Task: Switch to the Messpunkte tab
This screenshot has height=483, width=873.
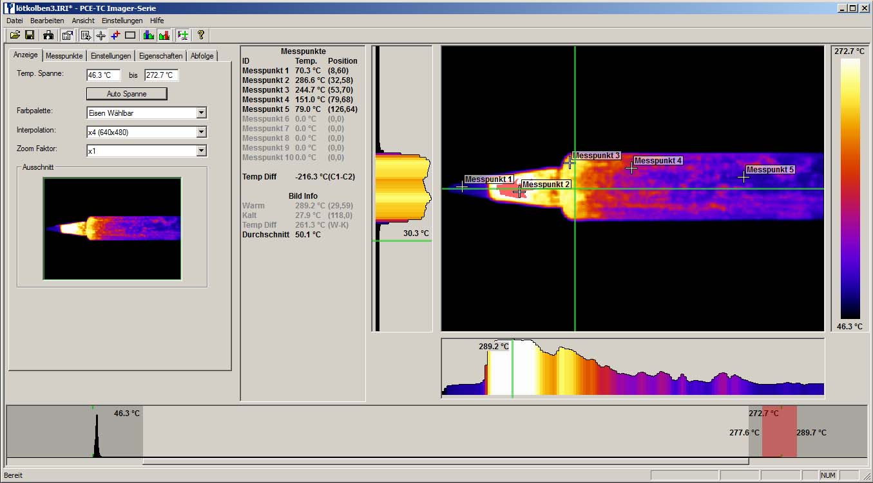Action: (64, 56)
